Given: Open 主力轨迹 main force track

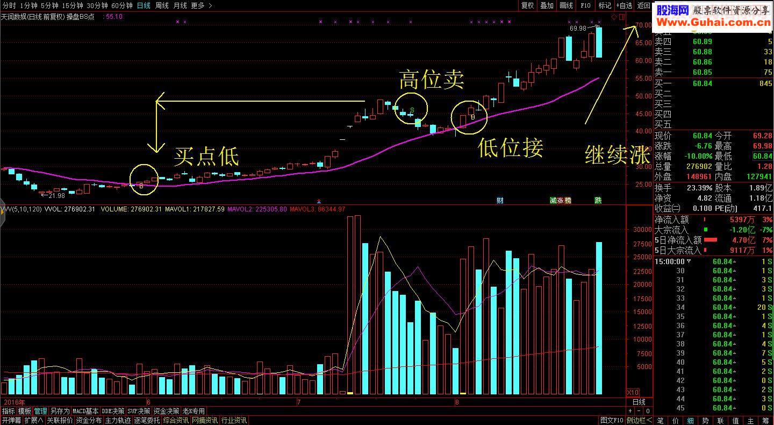Looking at the screenshot, I should point(118,420).
